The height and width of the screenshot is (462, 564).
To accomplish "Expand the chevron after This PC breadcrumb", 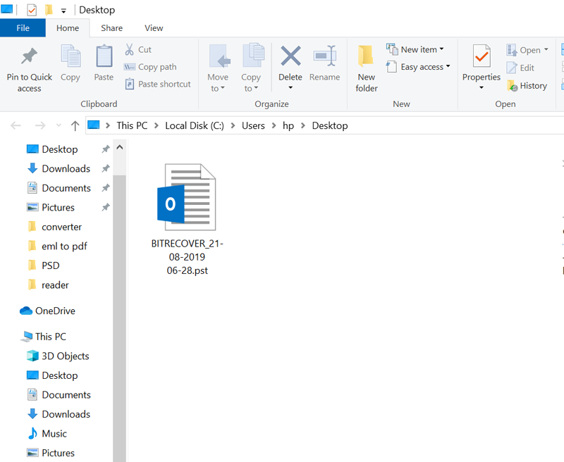I will tap(156, 125).
